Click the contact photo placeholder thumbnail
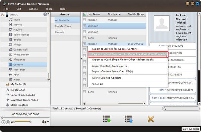201x132 pixels. (162, 23)
